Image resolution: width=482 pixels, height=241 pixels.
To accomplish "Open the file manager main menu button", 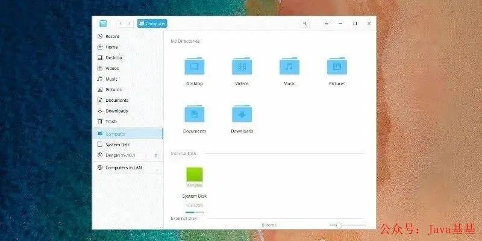I will pos(327,23).
